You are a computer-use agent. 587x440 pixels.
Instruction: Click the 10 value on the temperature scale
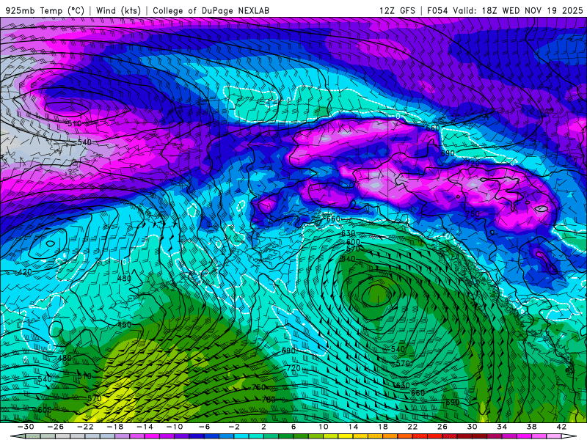point(323,427)
